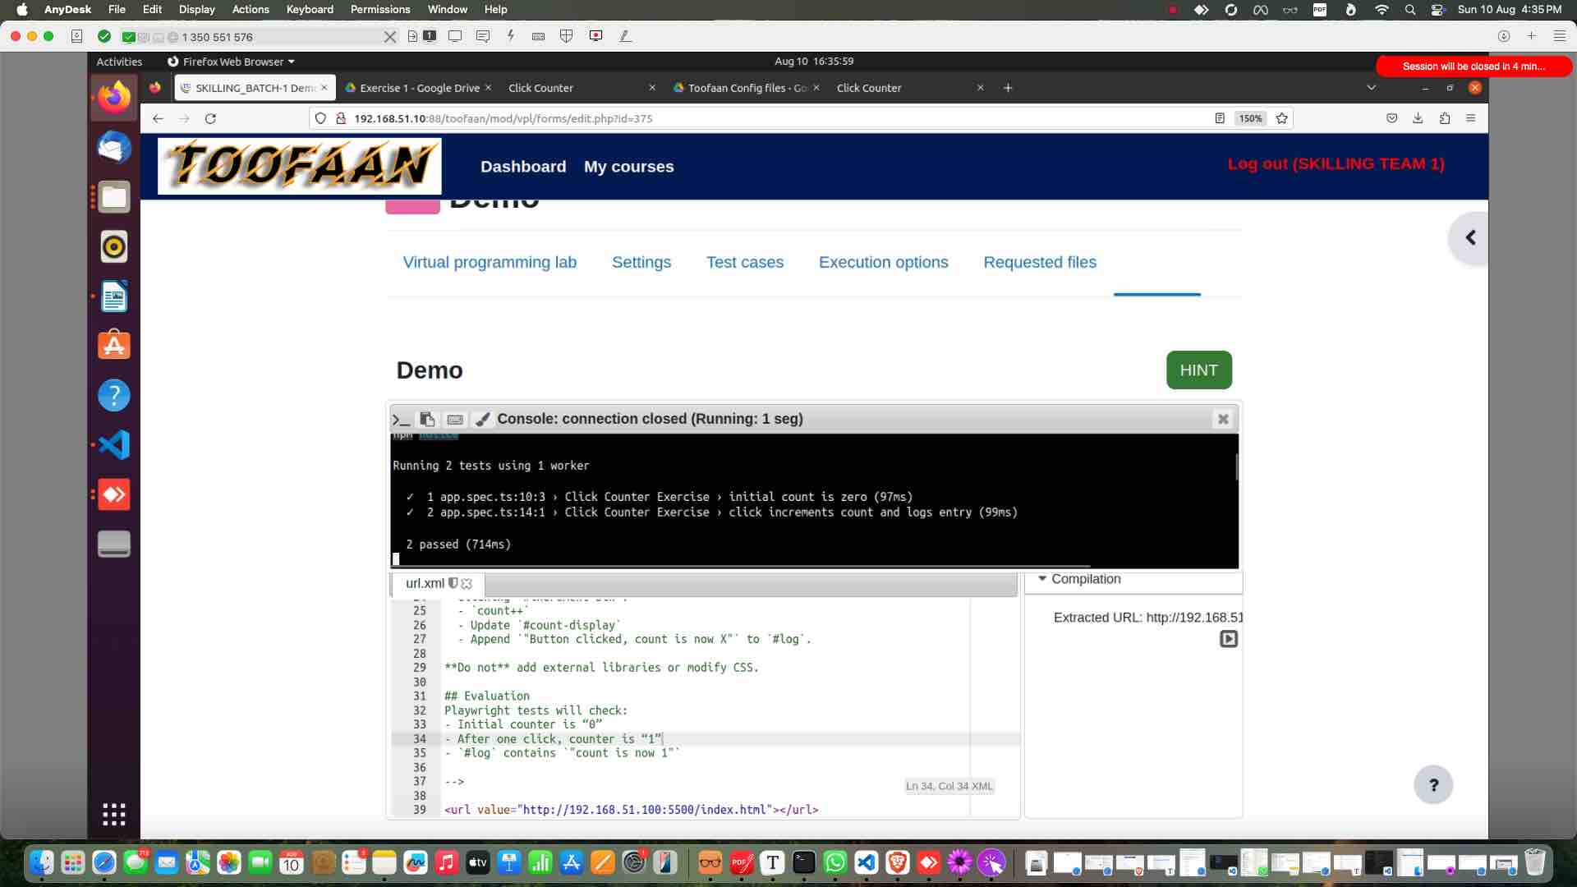Bookmark this page via the star icon

coord(1281,118)
